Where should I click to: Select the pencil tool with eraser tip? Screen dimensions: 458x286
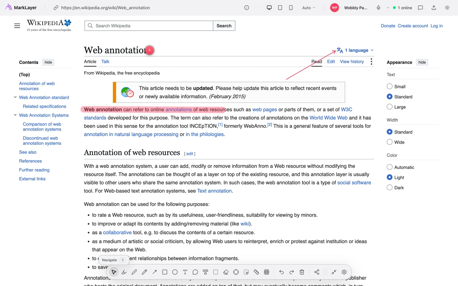point(144,272)
